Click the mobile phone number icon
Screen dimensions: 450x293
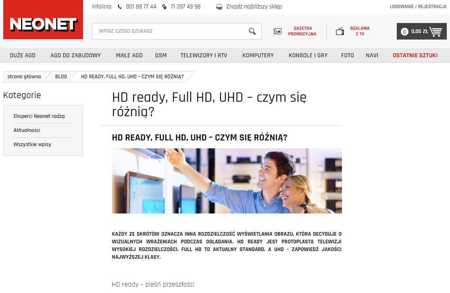164,7
